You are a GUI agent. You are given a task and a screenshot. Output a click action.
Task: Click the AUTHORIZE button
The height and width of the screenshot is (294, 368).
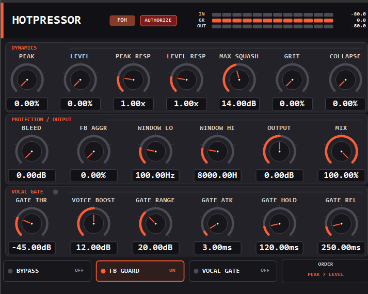click(x=158, y=21)
